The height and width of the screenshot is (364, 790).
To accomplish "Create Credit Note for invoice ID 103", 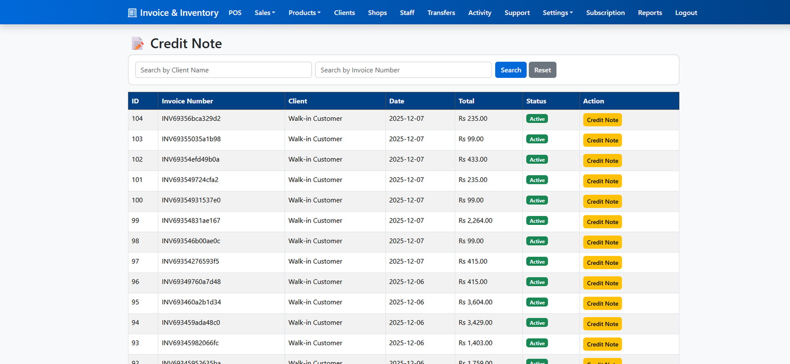I will 602,140.
